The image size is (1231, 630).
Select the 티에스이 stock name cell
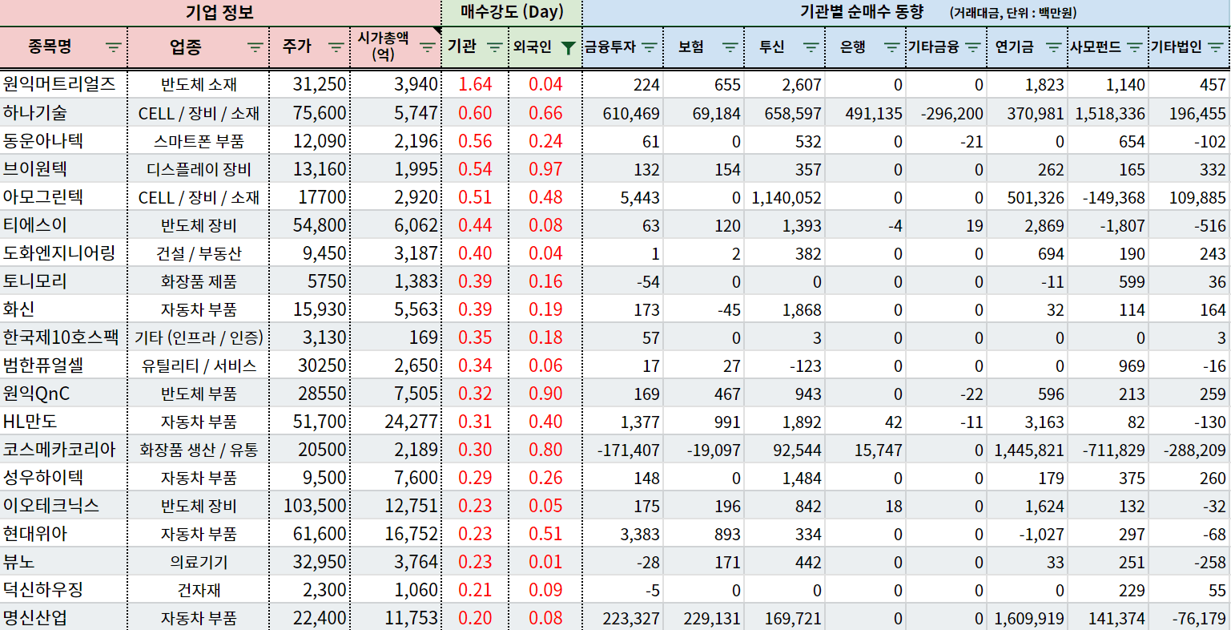click(63, 225)
